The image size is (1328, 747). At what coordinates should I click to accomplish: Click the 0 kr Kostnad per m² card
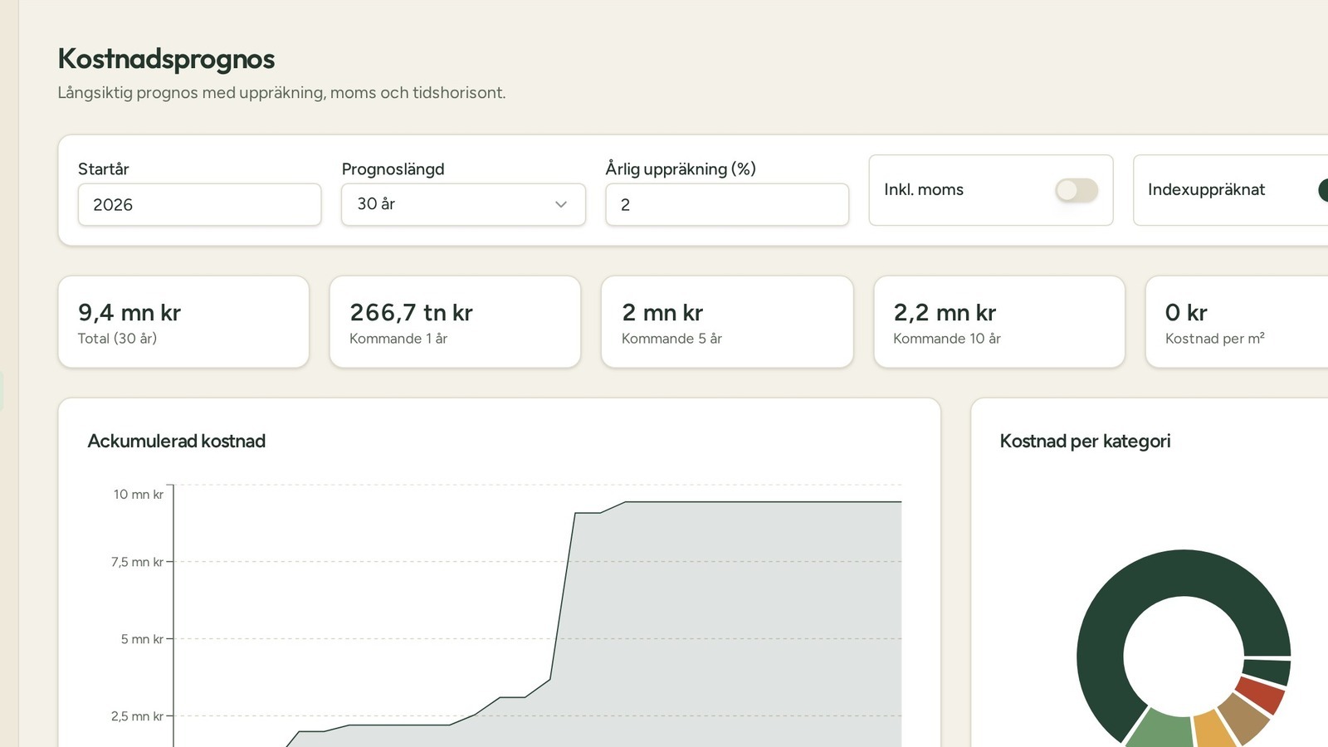[1237, 322]
